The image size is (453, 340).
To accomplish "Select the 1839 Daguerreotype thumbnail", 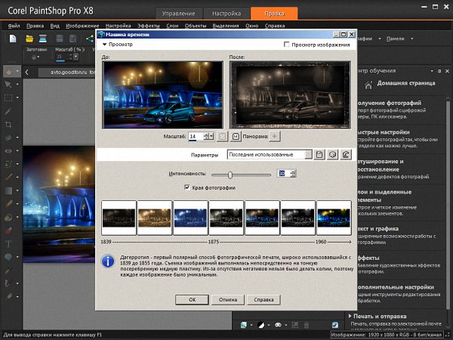I will coord(119,218).
